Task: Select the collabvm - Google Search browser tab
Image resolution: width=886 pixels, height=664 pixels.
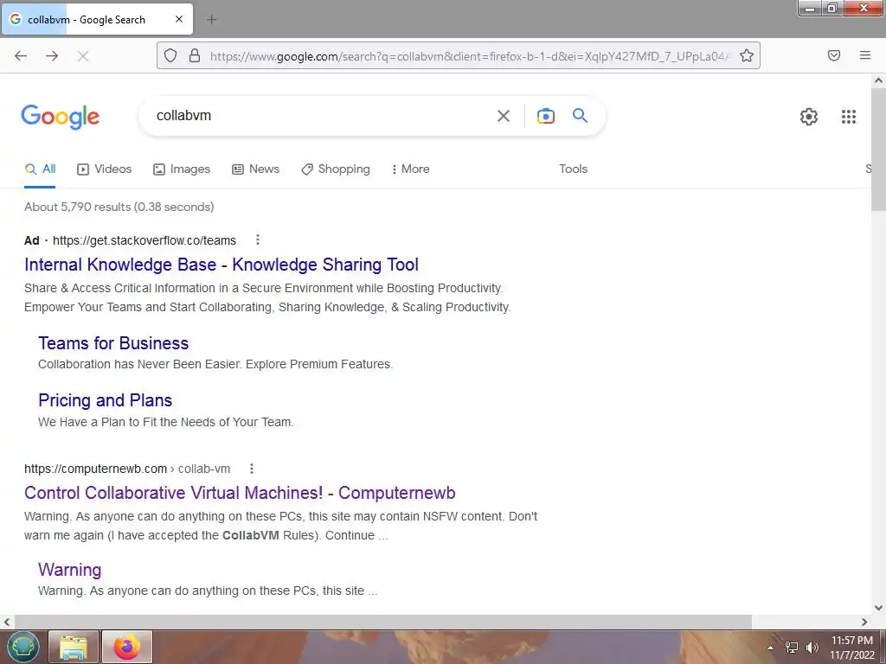Action: pyautogui.click(x=97, y=20)
